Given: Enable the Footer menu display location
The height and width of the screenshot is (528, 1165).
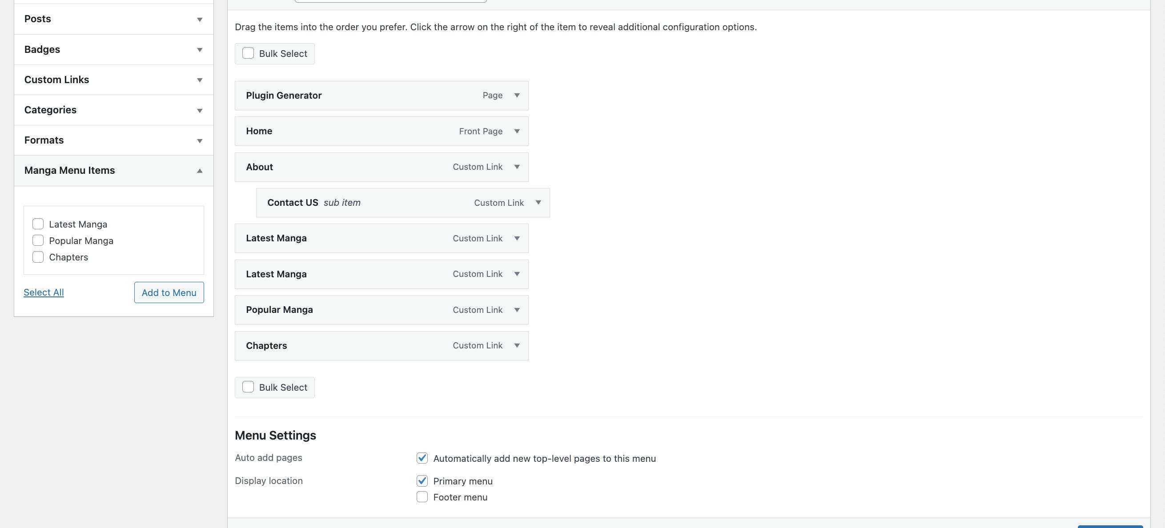Looking at the screenshot, I should [x=422, y=497].
